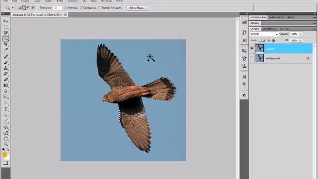Select the Path Selection tool
This screenshot has height=179, width=318.
[x=5, y=115]
